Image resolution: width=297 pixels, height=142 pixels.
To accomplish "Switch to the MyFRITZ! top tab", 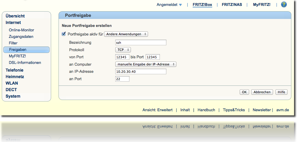I will point(262,5).
